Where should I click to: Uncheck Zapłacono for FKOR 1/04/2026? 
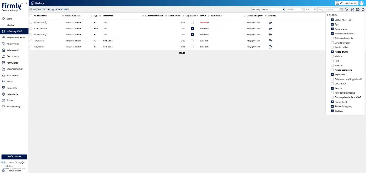click(x=192, y=28)
